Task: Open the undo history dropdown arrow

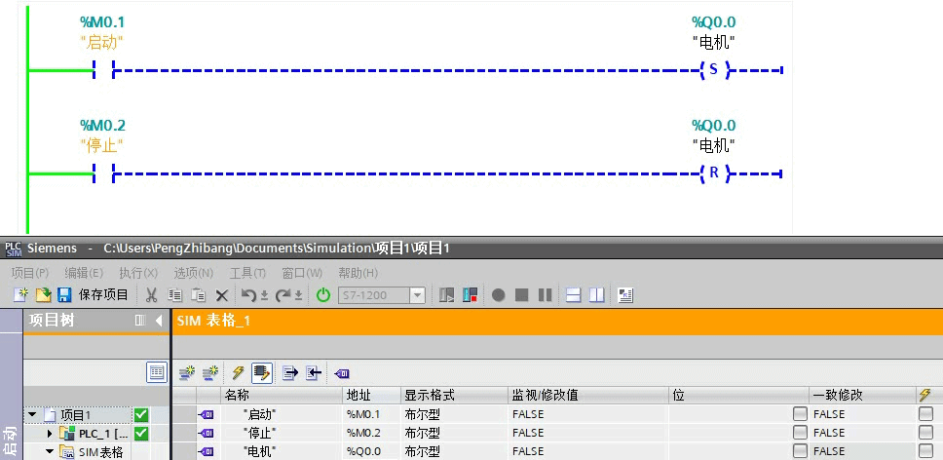Action: (264, 296)
